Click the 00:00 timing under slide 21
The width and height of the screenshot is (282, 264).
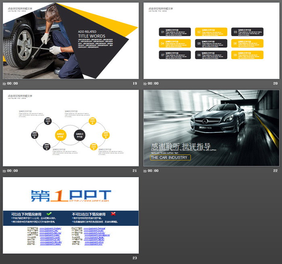pyautogui.click(x=12, y=171)
